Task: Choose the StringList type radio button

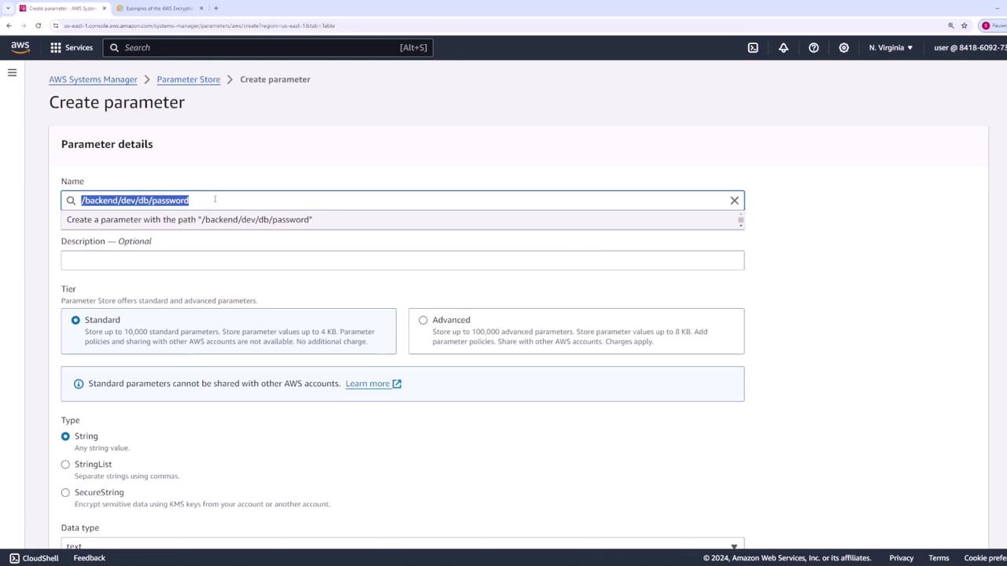Action: tap(65, 465)
